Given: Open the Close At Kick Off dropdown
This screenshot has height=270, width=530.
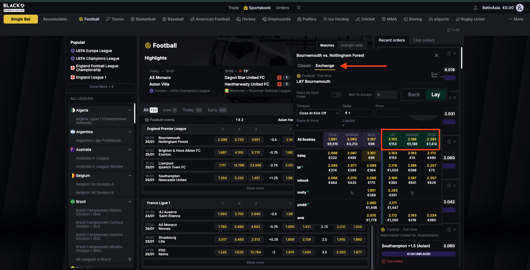Looking at the screenshot, I should point(318,113).
